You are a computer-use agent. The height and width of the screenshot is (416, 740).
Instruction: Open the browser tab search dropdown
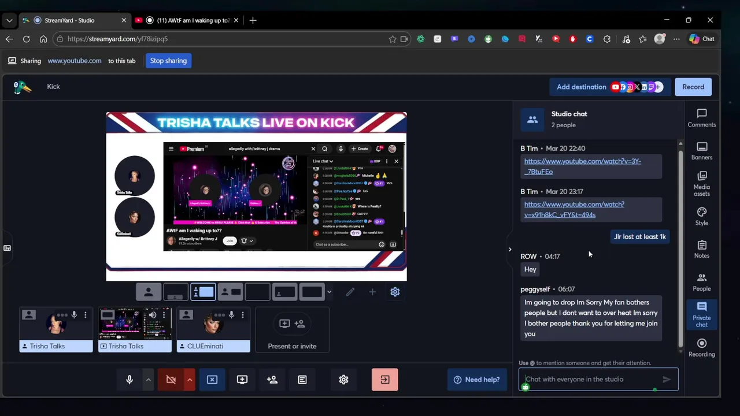pyautogui.click(x=9, y=20)
